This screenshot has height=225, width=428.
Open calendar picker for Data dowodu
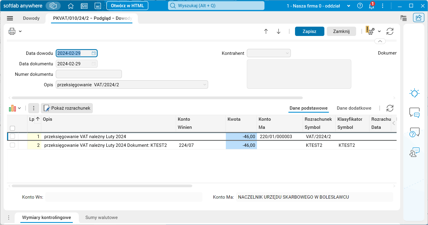(94, 53)
